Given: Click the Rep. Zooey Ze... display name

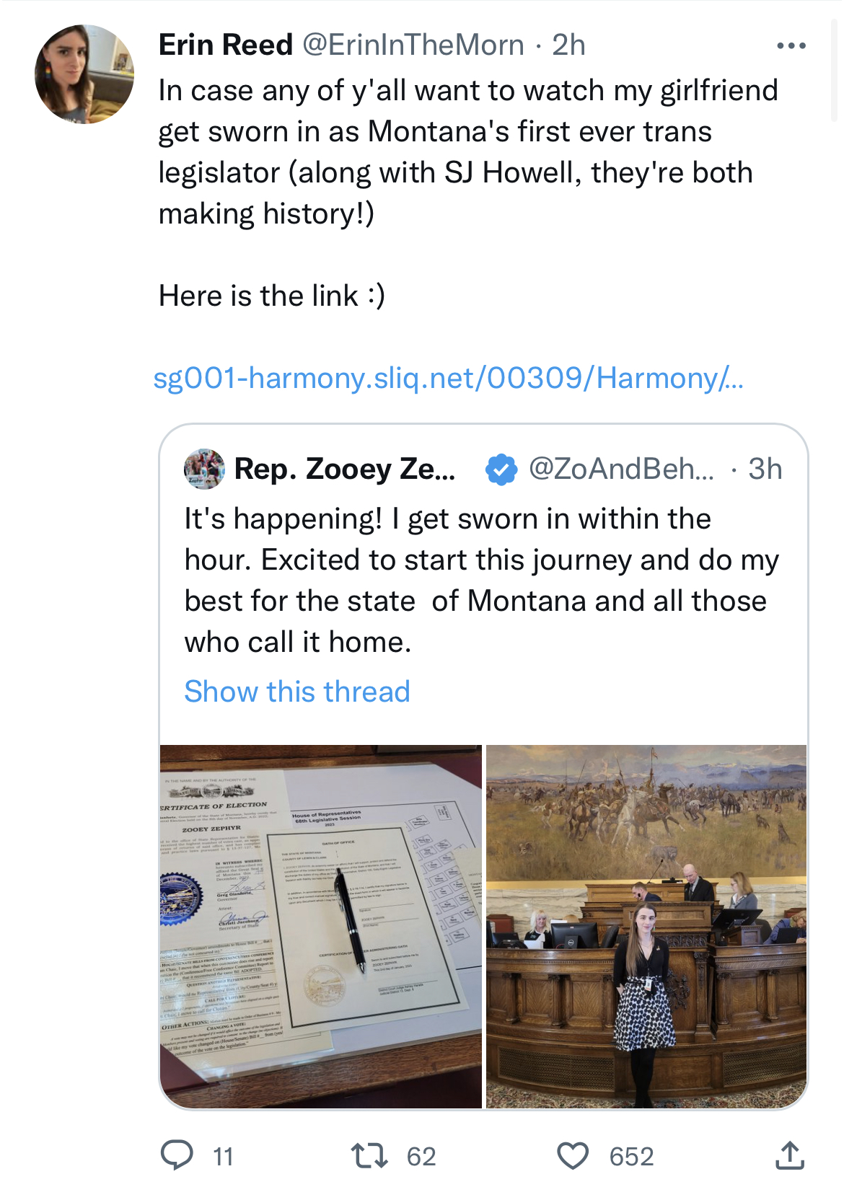Looking at the screenshot, I should [x=345, y=469].
